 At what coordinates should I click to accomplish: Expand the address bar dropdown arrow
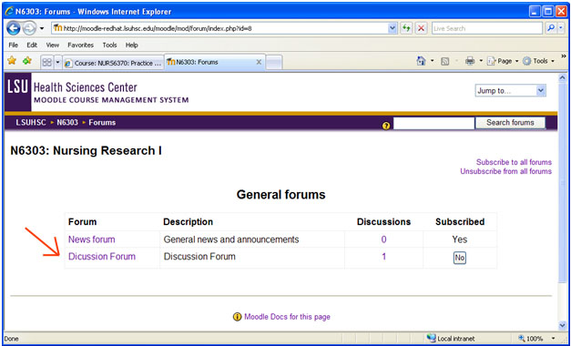pyautogui.click(x=393, y=28)
